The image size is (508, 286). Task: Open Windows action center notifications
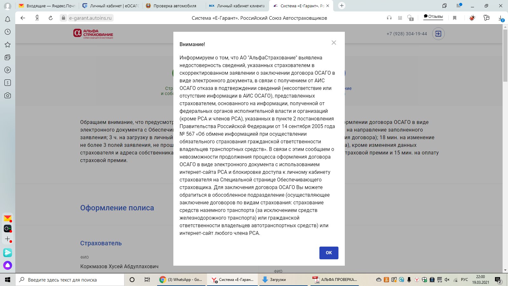(x=498, y=280)
